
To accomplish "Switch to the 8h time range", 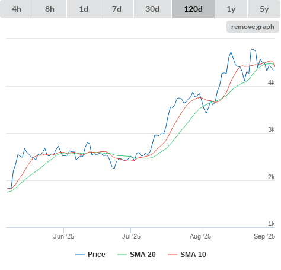I will 50,9.
